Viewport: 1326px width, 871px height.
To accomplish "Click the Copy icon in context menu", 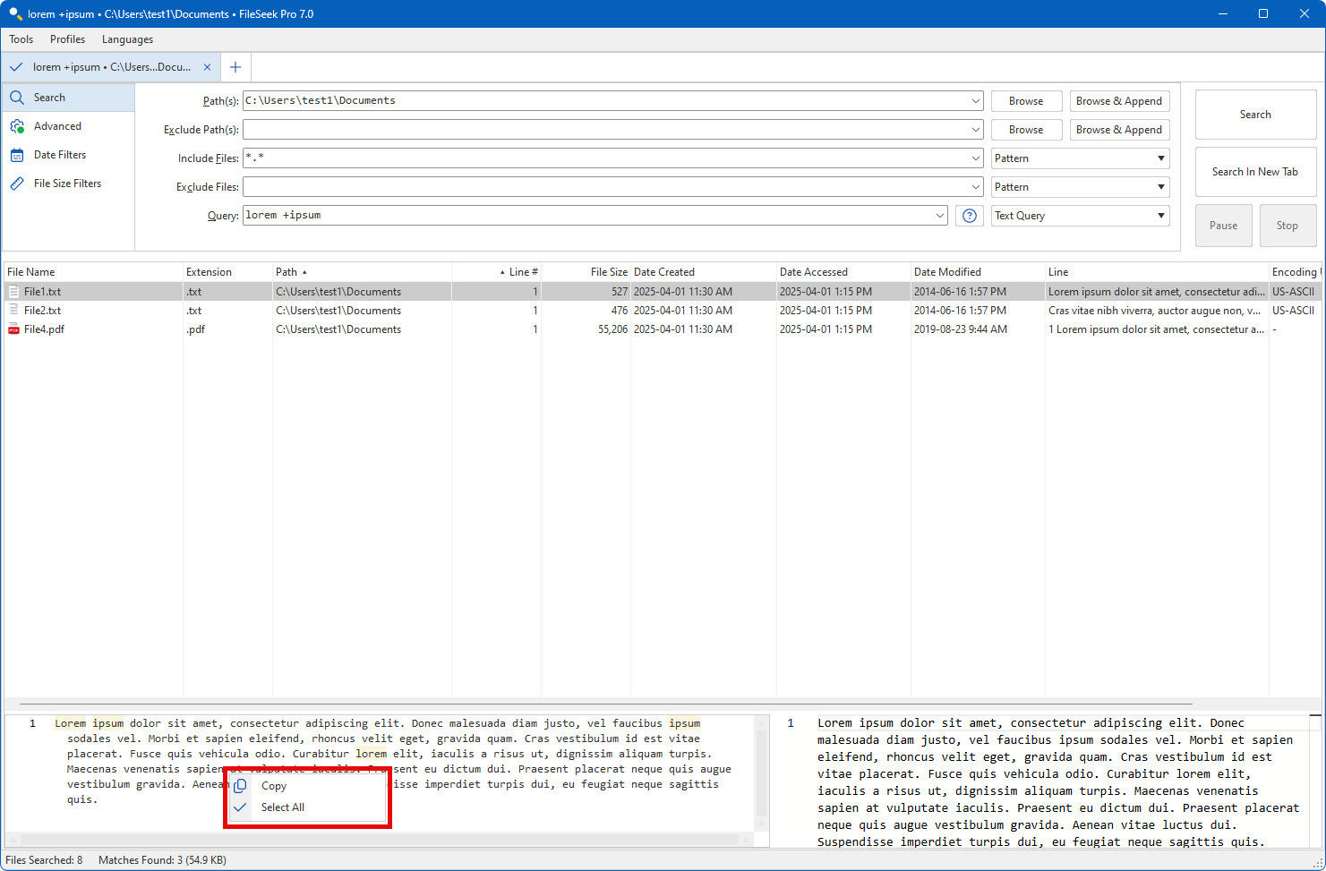I will click(x=240, y=786).
